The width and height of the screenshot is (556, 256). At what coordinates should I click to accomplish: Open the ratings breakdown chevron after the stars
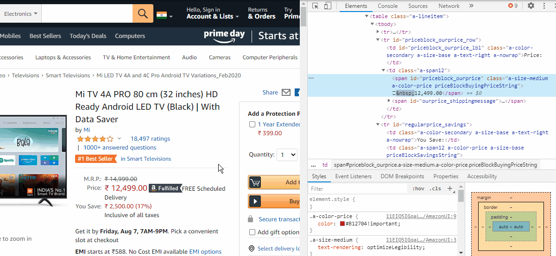[x=119, y=138]
